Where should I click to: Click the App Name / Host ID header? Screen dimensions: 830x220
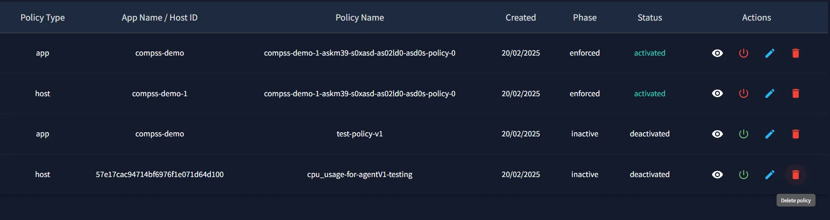tap(160, 17)
